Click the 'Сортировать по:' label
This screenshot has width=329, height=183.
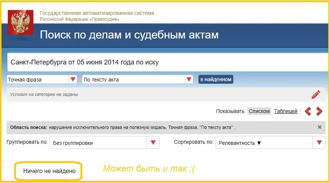point(194,142)
